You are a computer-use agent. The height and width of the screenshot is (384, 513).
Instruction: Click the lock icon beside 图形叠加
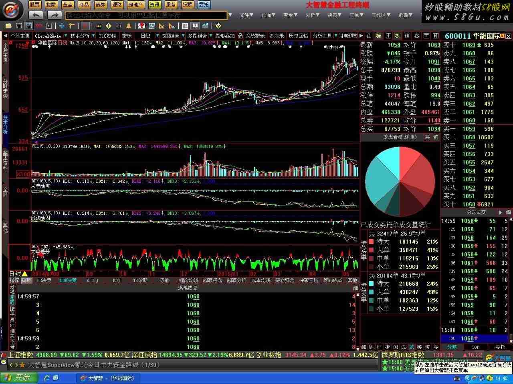[240, 36]
